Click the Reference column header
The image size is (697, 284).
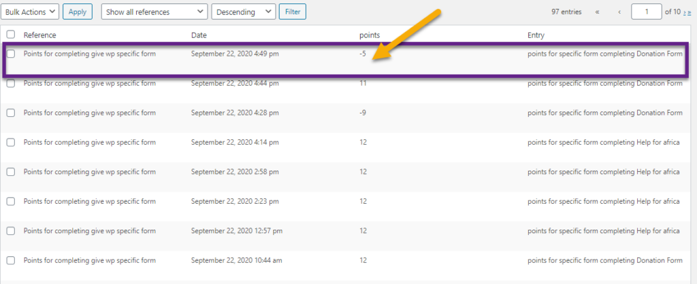(39, 35)
